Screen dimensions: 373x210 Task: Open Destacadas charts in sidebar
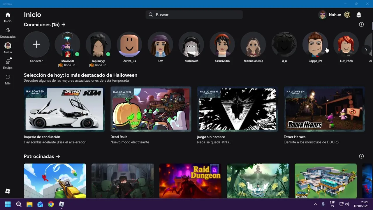8,30
